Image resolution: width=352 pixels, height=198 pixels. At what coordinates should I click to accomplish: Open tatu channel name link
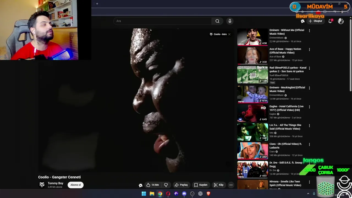point(271,133)
